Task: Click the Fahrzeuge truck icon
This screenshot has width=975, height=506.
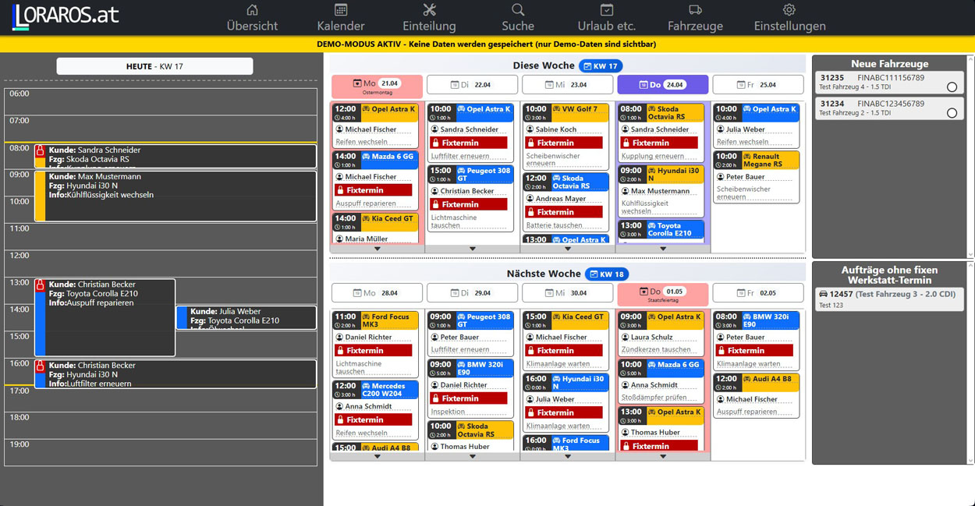Action: 695,10
